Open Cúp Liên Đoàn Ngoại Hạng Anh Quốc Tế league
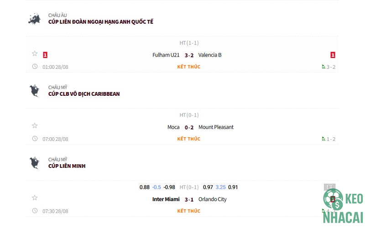The width and height of the screenshot is (365, 228). tap(101, 22)
